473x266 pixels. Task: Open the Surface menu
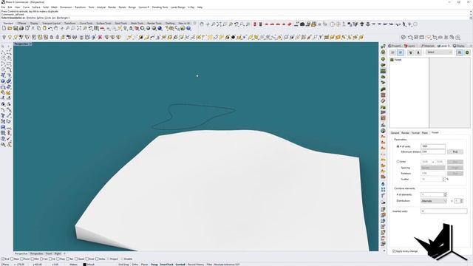(36, 7)
